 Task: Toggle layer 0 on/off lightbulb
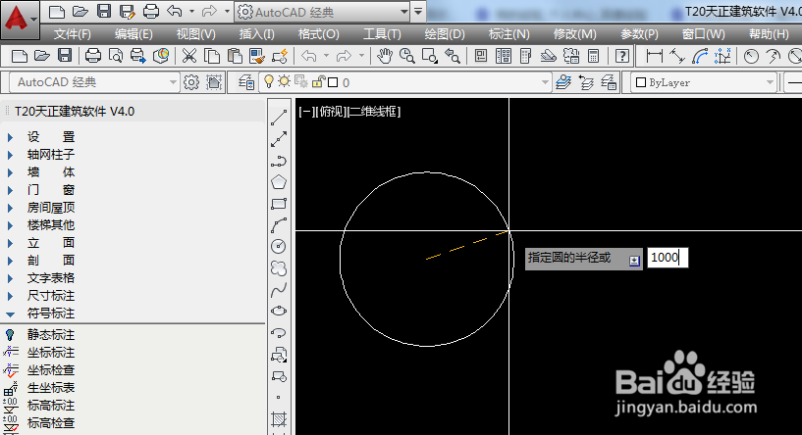click(x=269, y=81)
